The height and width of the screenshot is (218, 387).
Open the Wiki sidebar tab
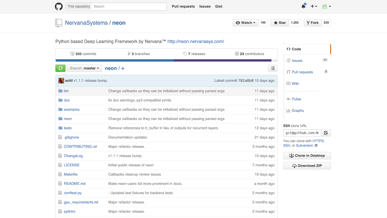click(307, 84)
